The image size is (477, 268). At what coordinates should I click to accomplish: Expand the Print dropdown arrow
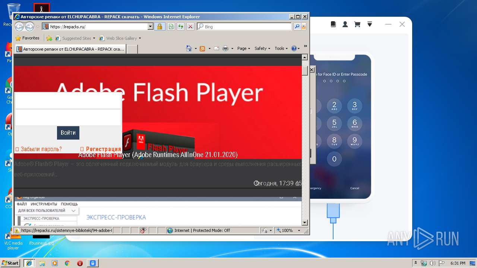(232, 48)
